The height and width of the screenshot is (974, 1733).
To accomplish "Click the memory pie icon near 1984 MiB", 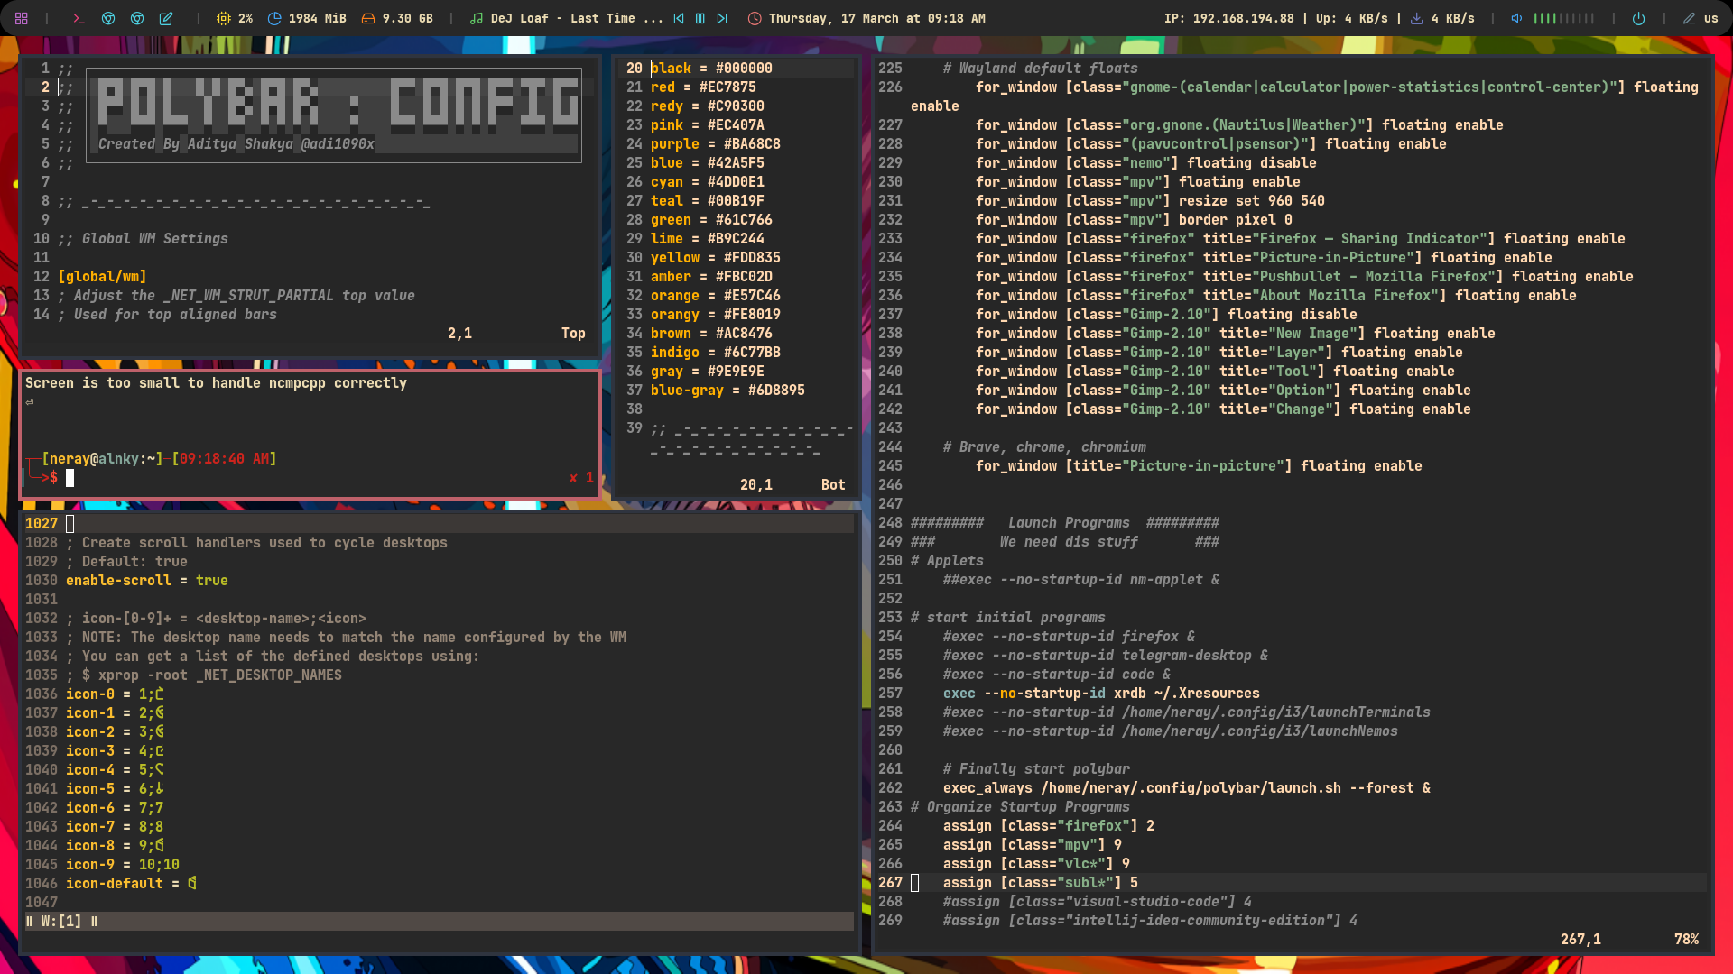I will tap(273, 18).
